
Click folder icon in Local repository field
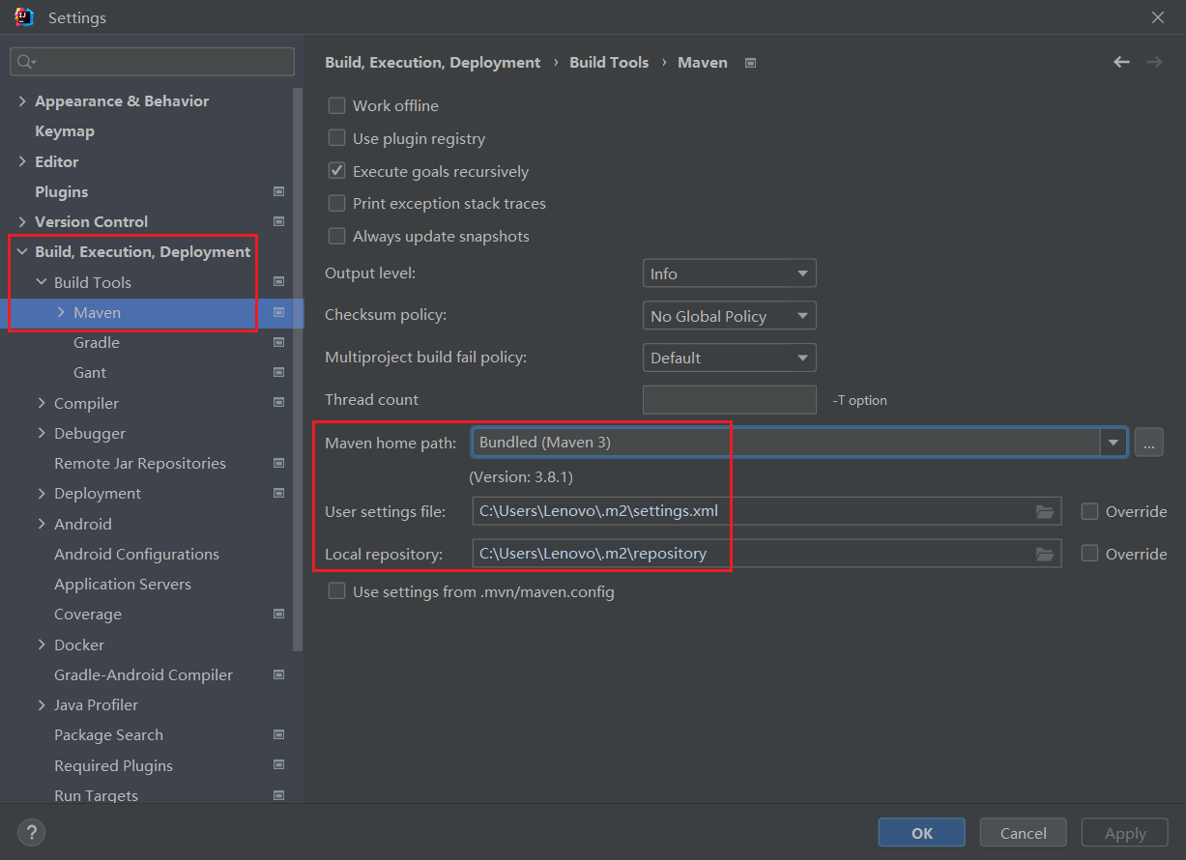(x=1045, y=554)
